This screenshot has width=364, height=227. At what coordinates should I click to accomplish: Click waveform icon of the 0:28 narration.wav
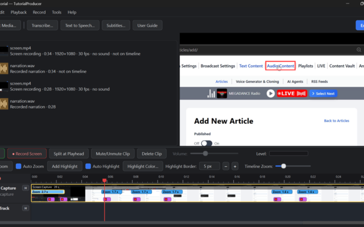4,104
